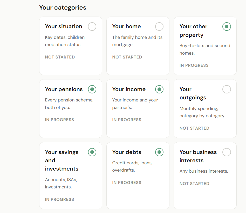Open the Your situation card title
246x213 pixels.
[64, 26]
